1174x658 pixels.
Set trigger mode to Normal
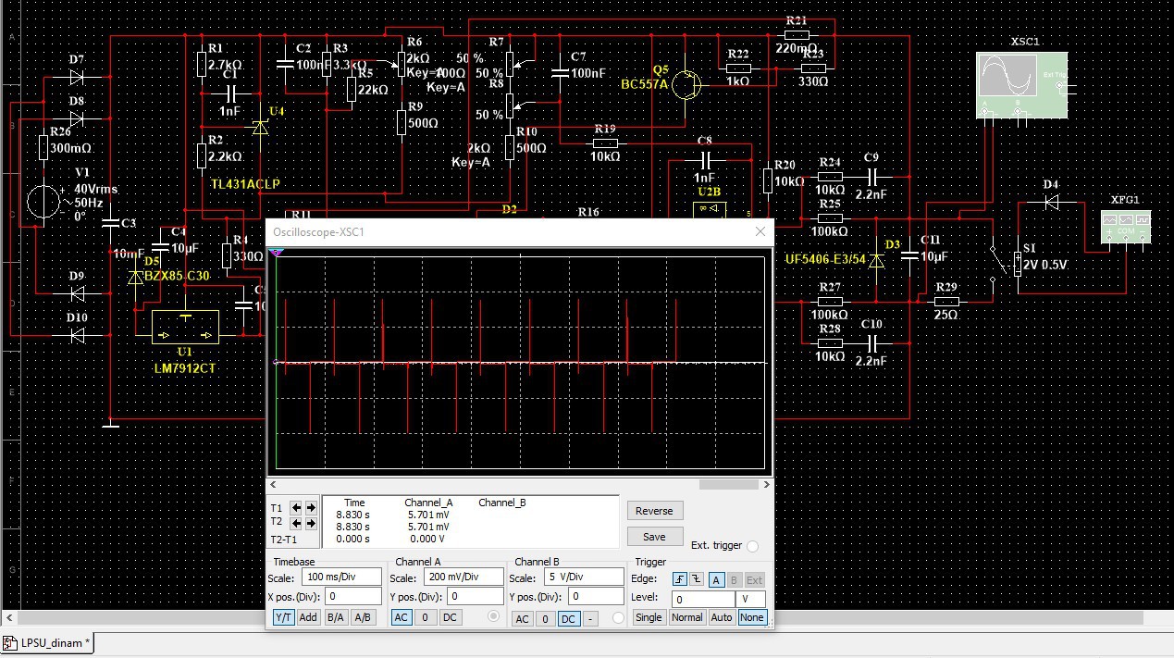(x=687, y=617)
